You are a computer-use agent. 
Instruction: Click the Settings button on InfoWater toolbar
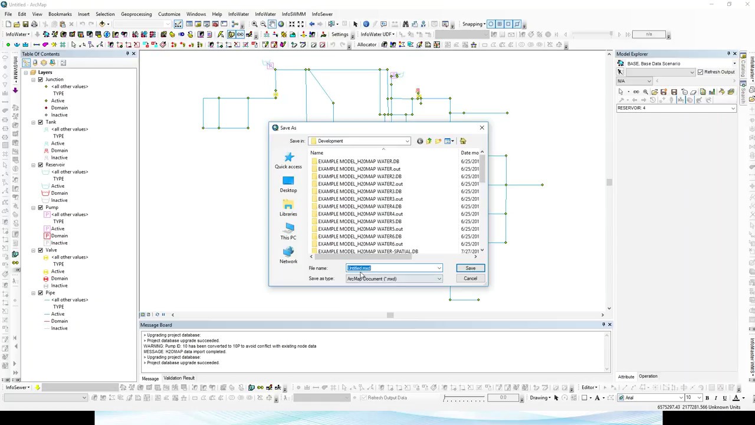coord(340,34)
